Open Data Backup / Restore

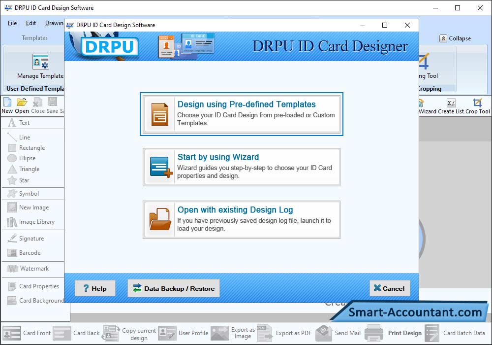coord(174,288)
